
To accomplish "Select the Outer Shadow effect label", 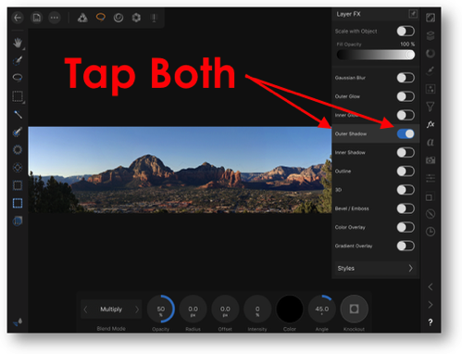I will 351,133.
